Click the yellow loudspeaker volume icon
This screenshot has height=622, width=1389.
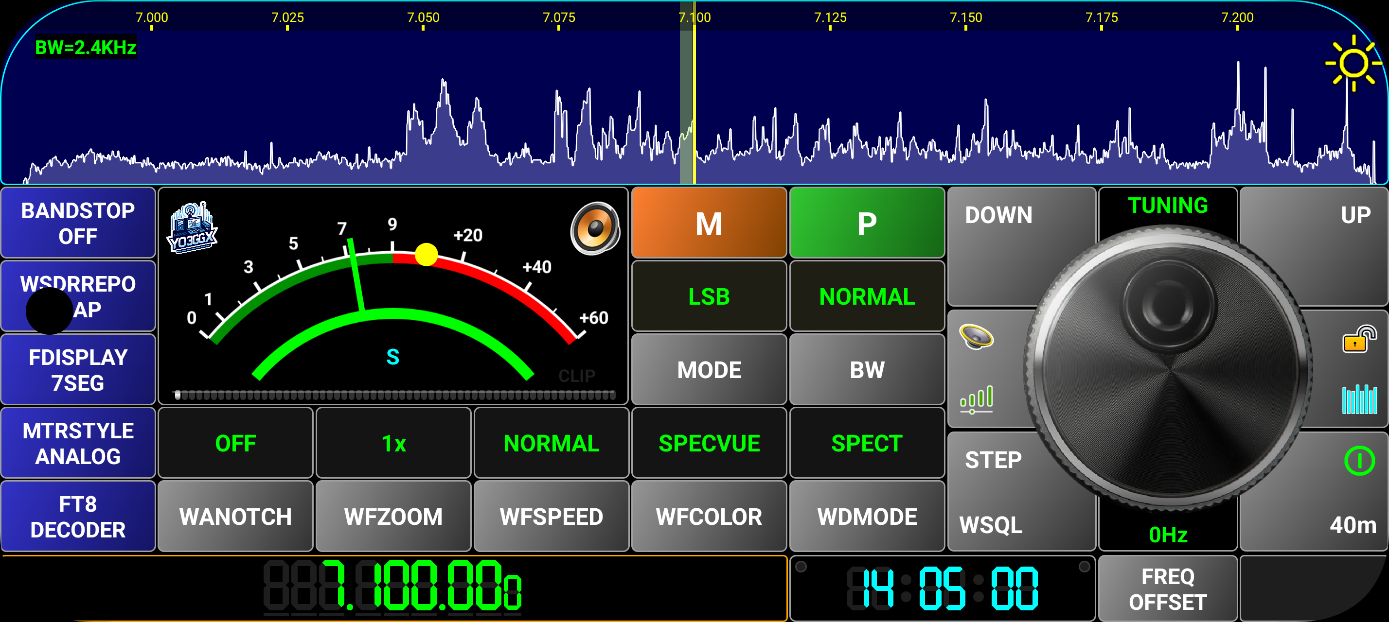pyautogui.click(x=976, y=337)
